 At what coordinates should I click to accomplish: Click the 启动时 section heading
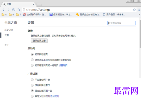point(31,48)
